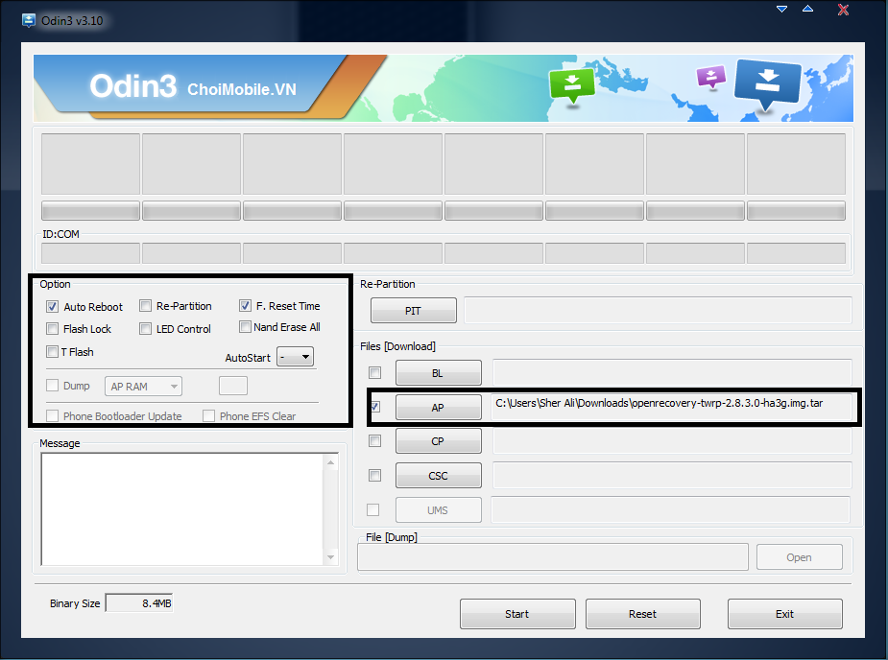
Task: Click the UMS file button
Action: (439, 510)
